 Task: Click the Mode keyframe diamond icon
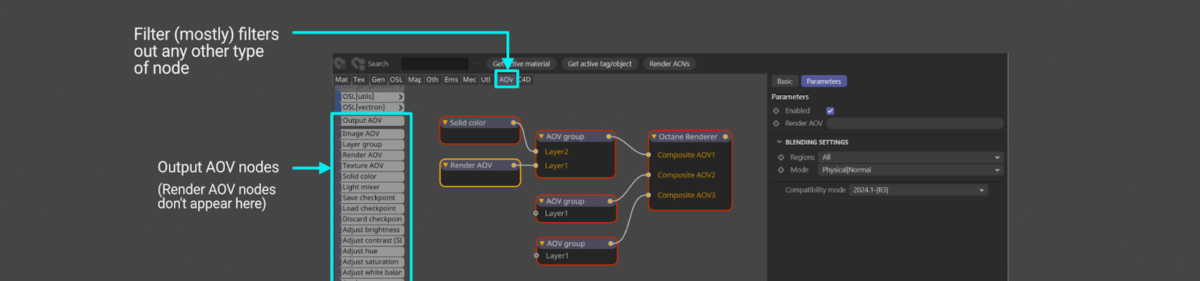pyautogui.click(x=781, y=170)
